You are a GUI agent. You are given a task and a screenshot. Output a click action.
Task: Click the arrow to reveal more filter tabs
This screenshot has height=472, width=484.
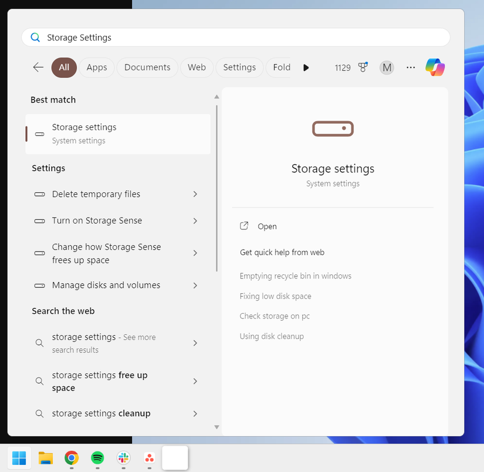(306, 67)
